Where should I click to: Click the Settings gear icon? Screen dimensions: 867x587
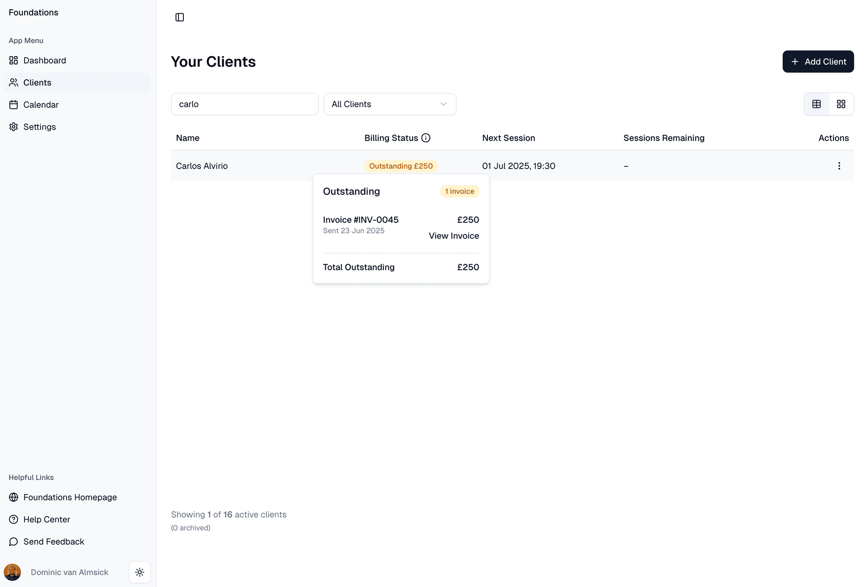click(14, 127)
